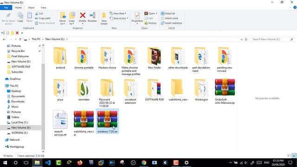The image size is (297, 167).
Task: Create a New folder from the ribbon
Action: [104, 19]
